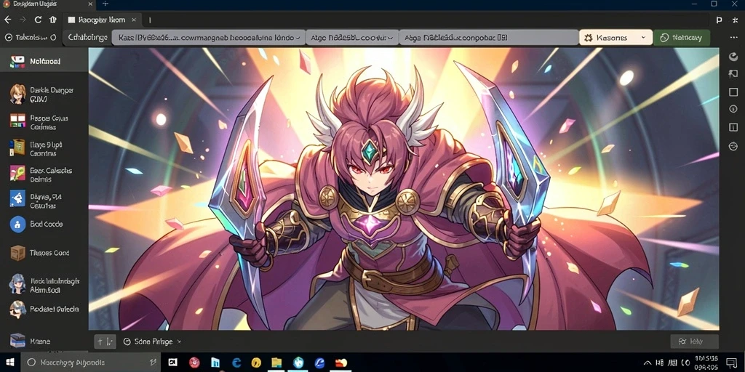
Task: Select the Nolfmoal item at sidebar top
Action: pyautogui.click(x=44, y=61)
